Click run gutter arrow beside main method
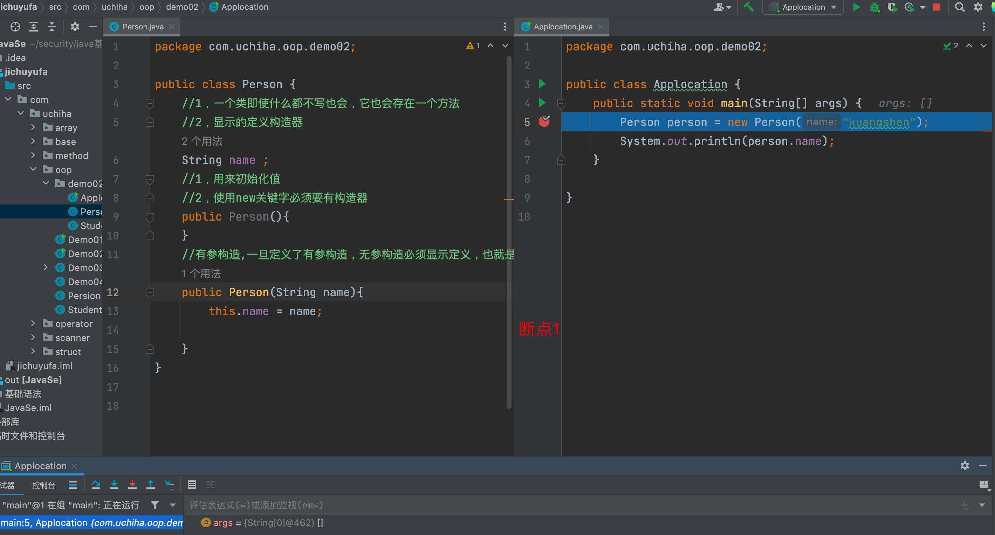The height and width of the screenshot is (535, 995). pos(542,103)
